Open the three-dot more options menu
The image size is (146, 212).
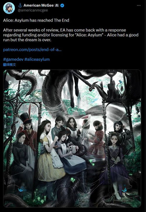click(x=139, y=6)
